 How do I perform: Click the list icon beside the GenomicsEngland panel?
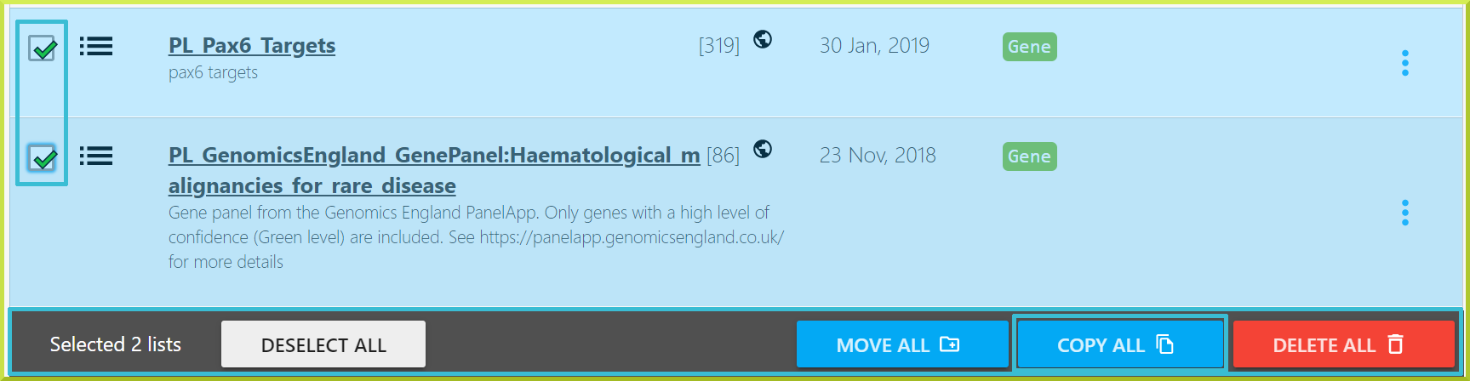click(x=96, y=156)
